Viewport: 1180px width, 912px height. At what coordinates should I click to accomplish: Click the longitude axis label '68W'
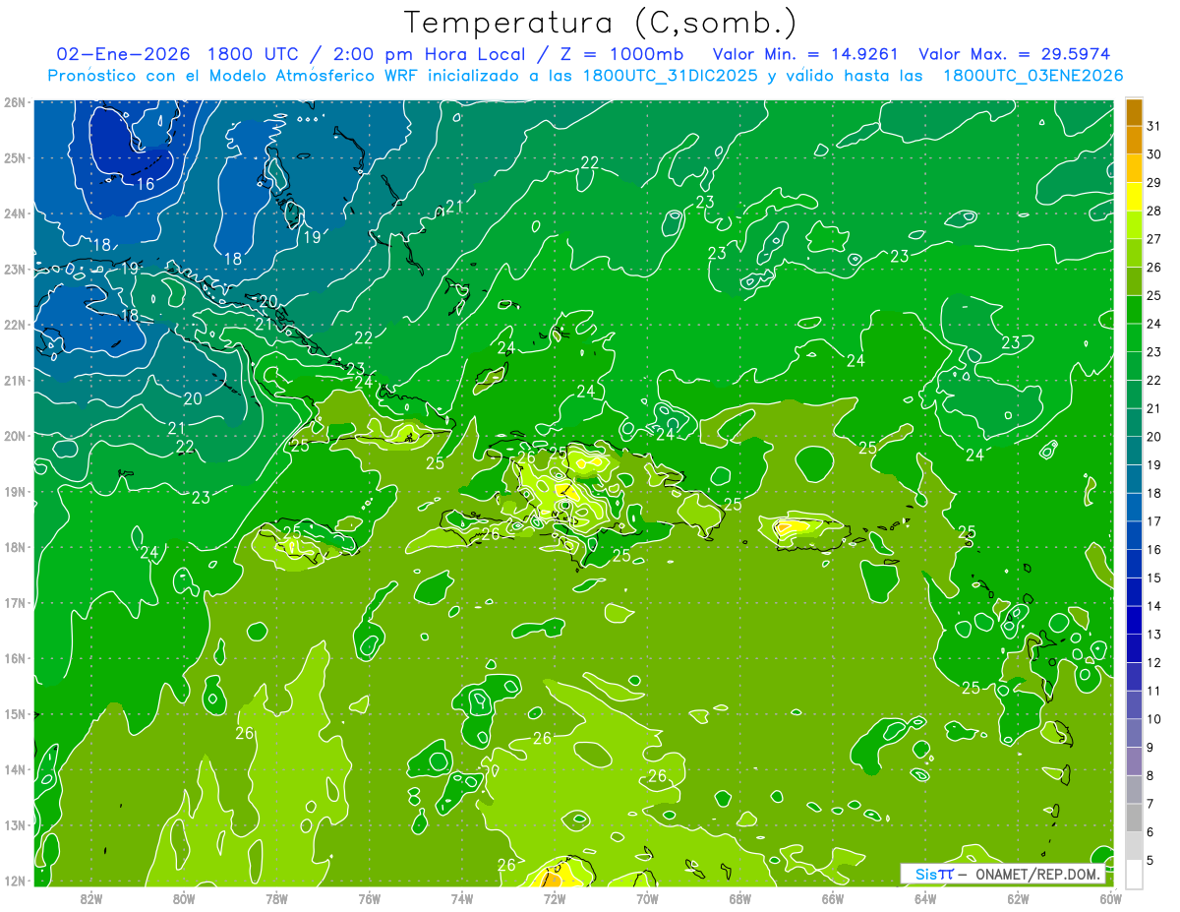740,897
